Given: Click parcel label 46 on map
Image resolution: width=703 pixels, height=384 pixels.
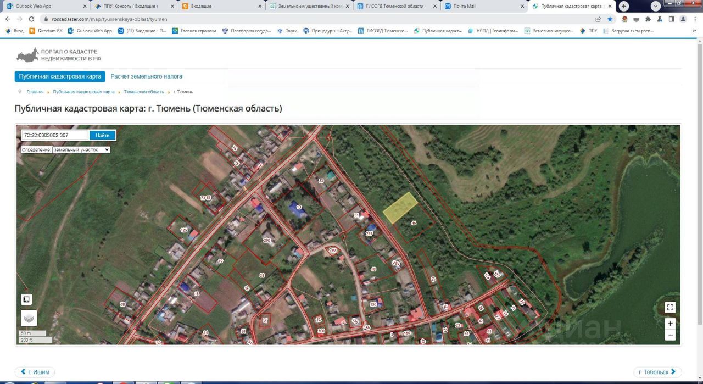Looking at the screenshot, I should [x=414, y=223].
